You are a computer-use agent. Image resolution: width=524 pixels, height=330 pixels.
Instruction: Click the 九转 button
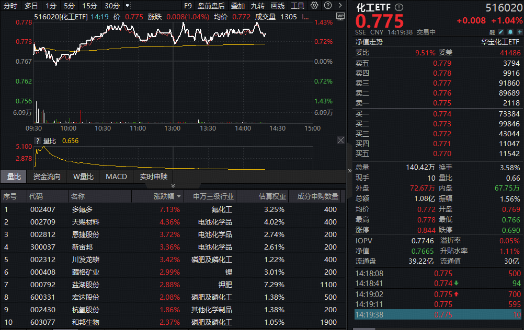pyautogui.click(x=256, y=5)
